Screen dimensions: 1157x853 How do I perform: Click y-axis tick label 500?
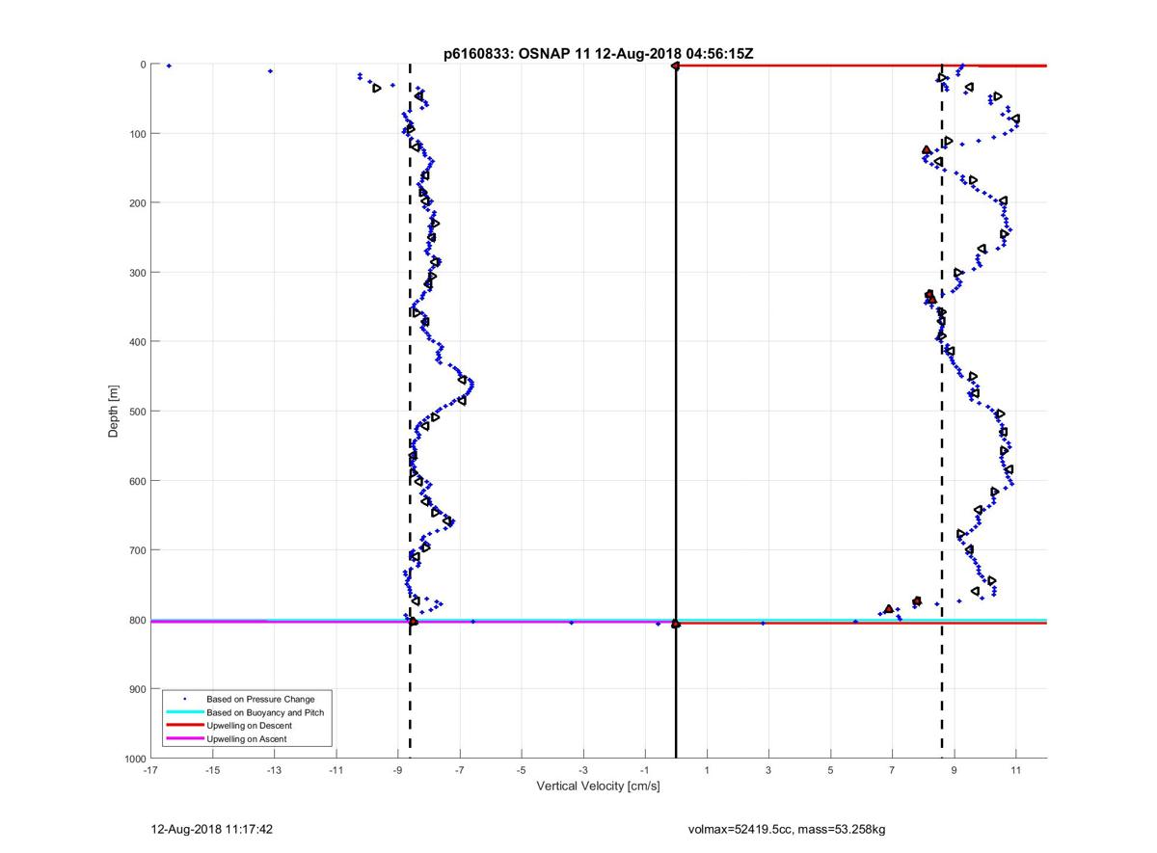(x=137, y=412)
